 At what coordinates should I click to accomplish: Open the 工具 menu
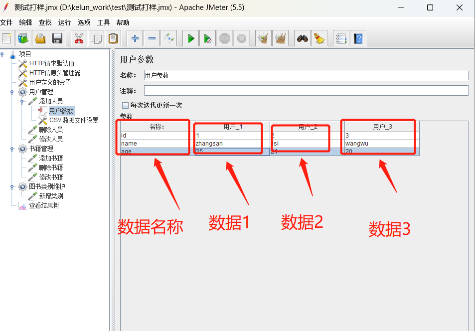[x=103, y=22]
